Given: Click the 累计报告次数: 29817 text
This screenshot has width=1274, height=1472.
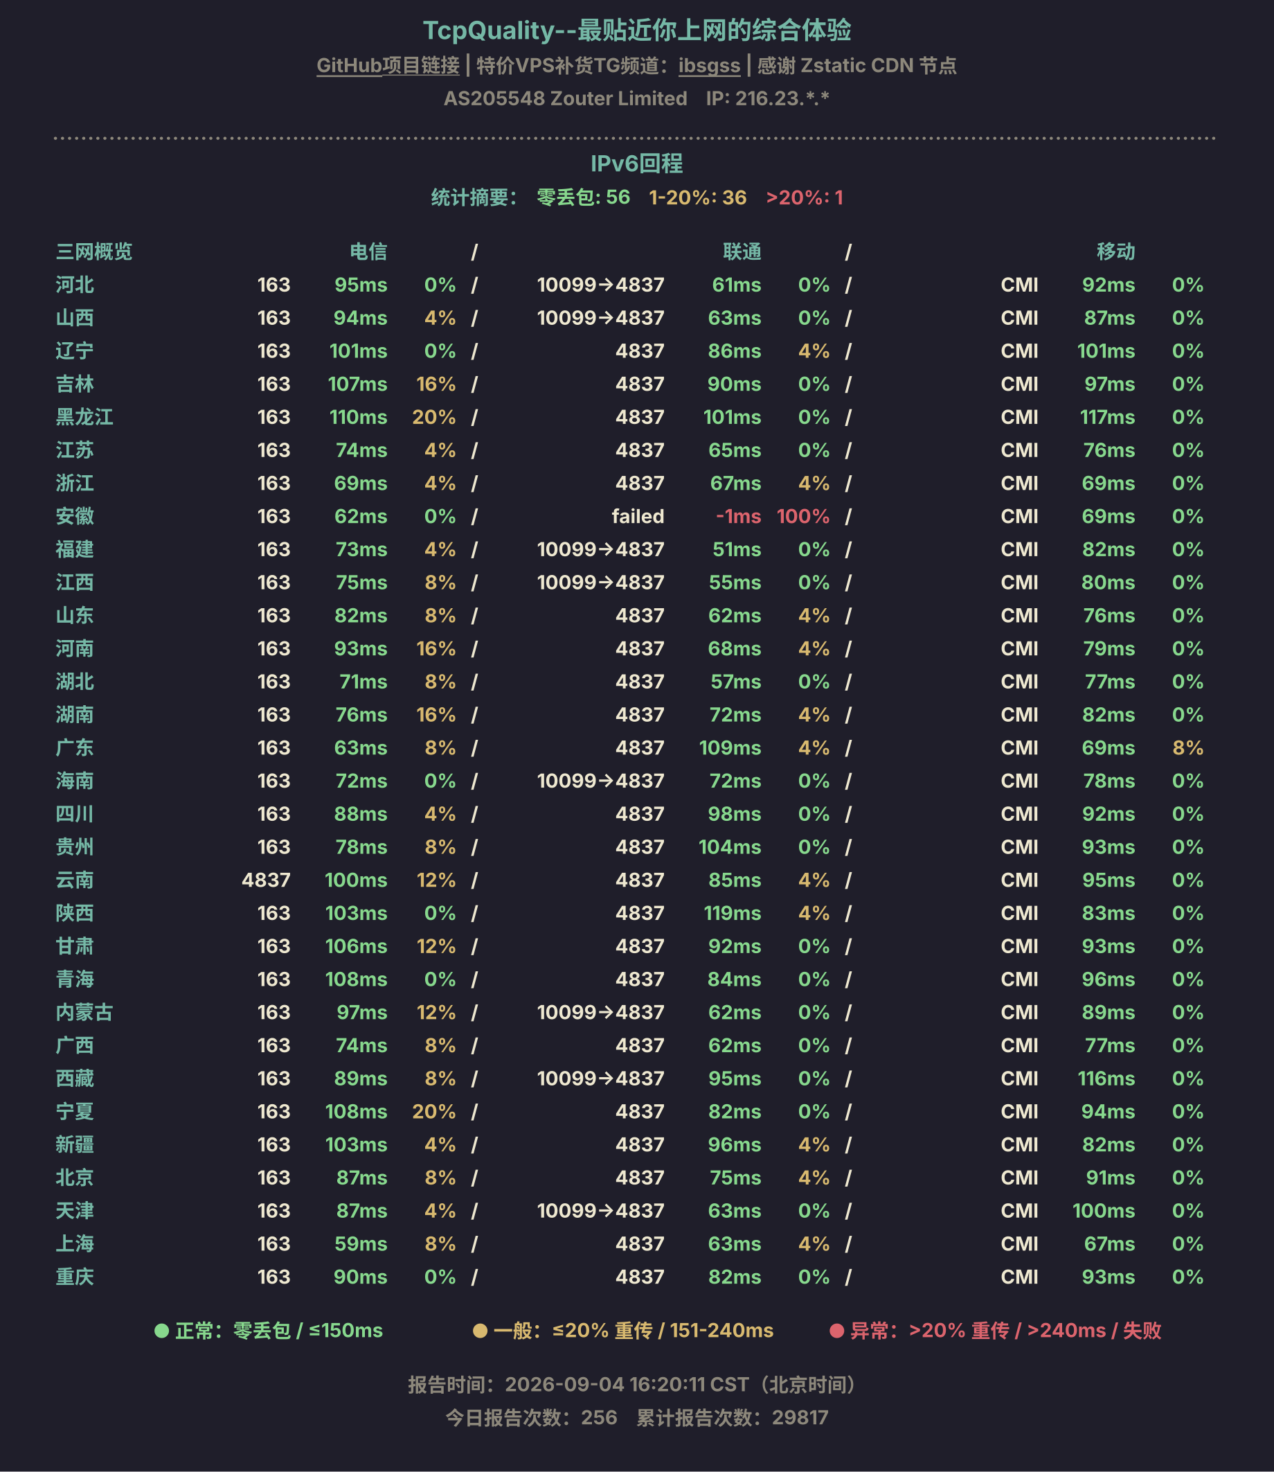Looking at the screenshot, I should 733,1417.
